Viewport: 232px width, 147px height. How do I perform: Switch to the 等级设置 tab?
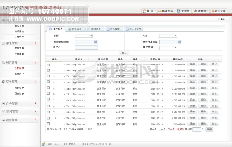[x=94, y=29]
